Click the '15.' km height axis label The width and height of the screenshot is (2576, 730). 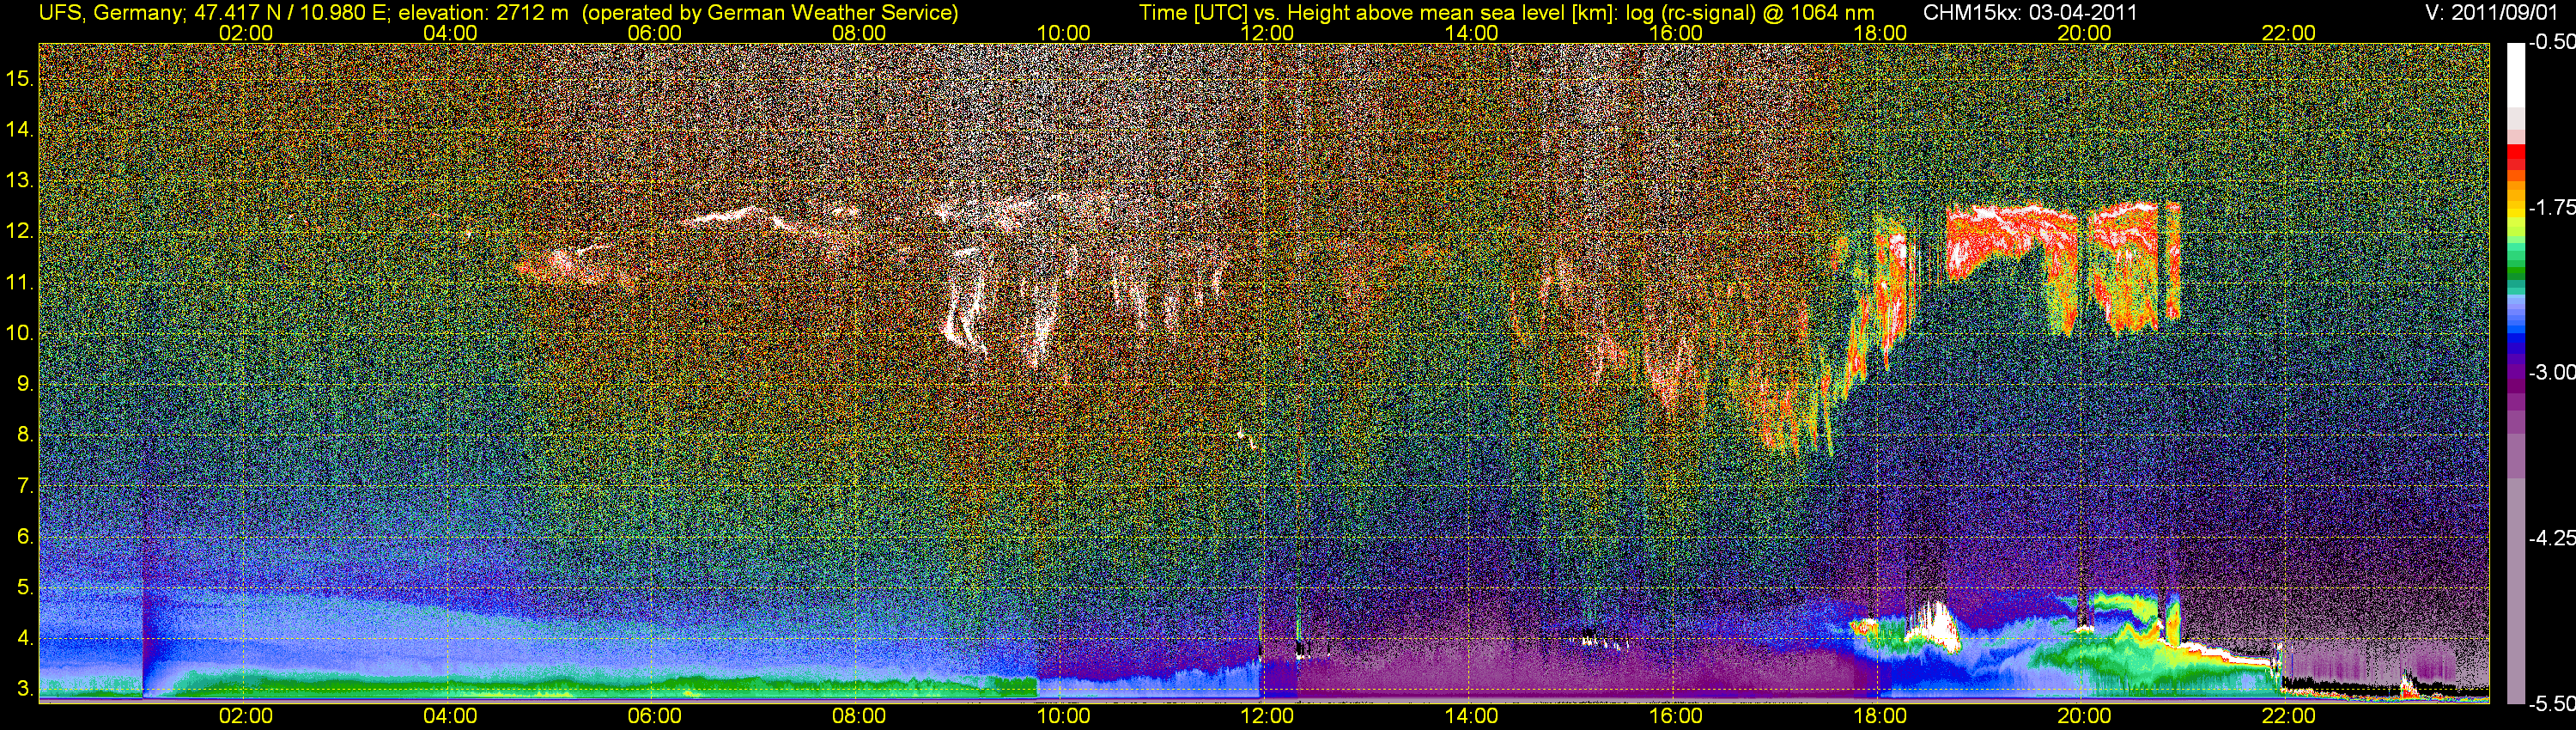coord(20,78)
